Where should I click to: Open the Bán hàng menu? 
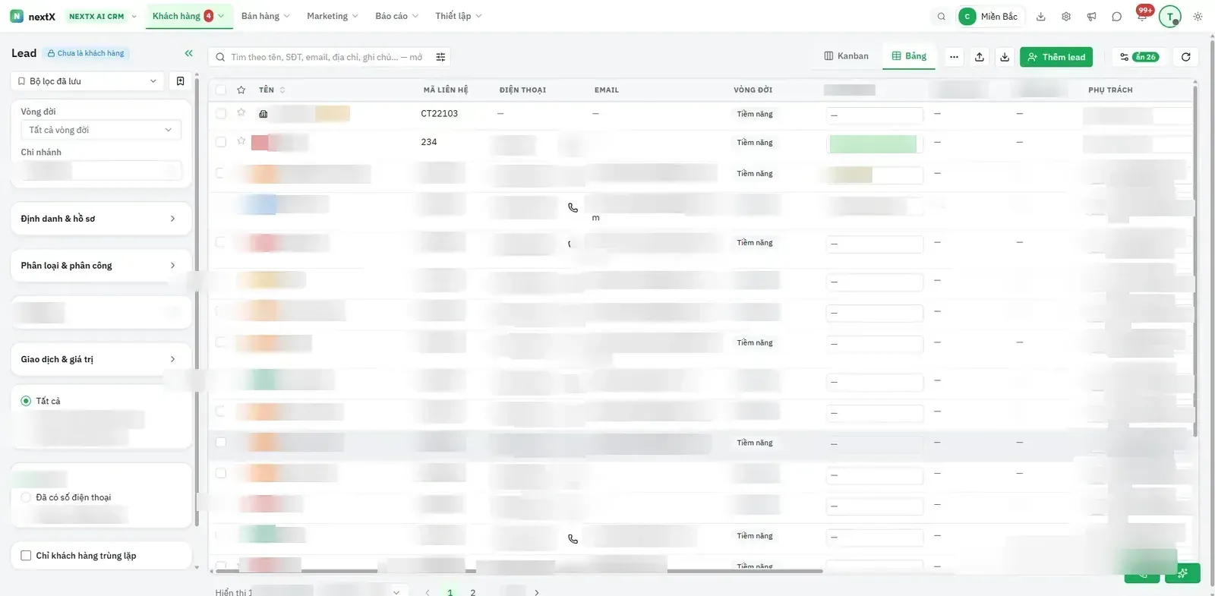[x=265, y=16]
